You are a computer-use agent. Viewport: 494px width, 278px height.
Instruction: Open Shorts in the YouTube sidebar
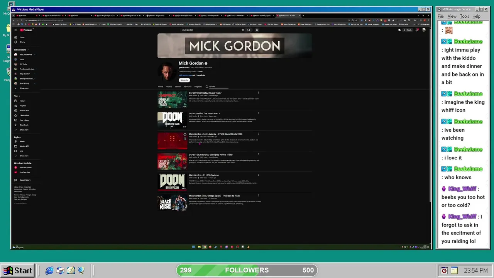(x=22, y=42)
